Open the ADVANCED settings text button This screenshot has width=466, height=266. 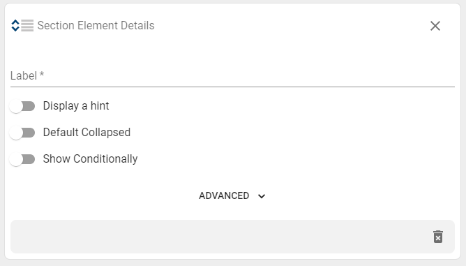pos(224,195)
